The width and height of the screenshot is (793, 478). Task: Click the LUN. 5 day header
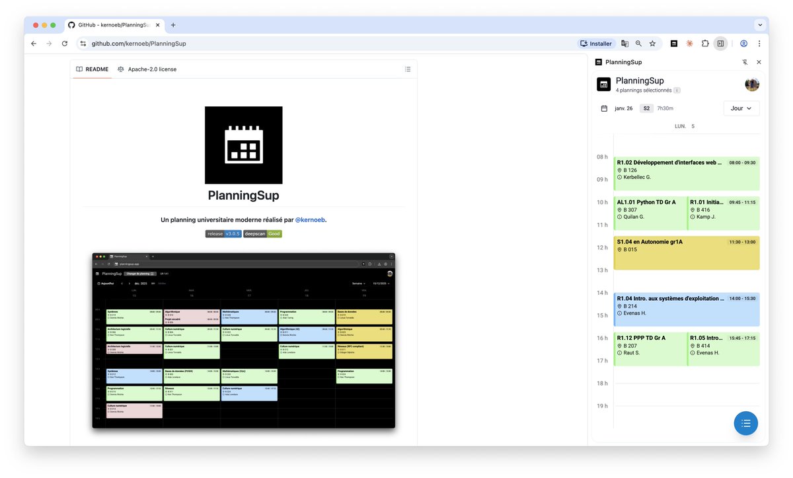684,126
